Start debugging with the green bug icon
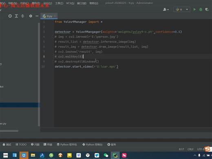The width and height of the screenshot is (212, 159). tap(201, 9)
